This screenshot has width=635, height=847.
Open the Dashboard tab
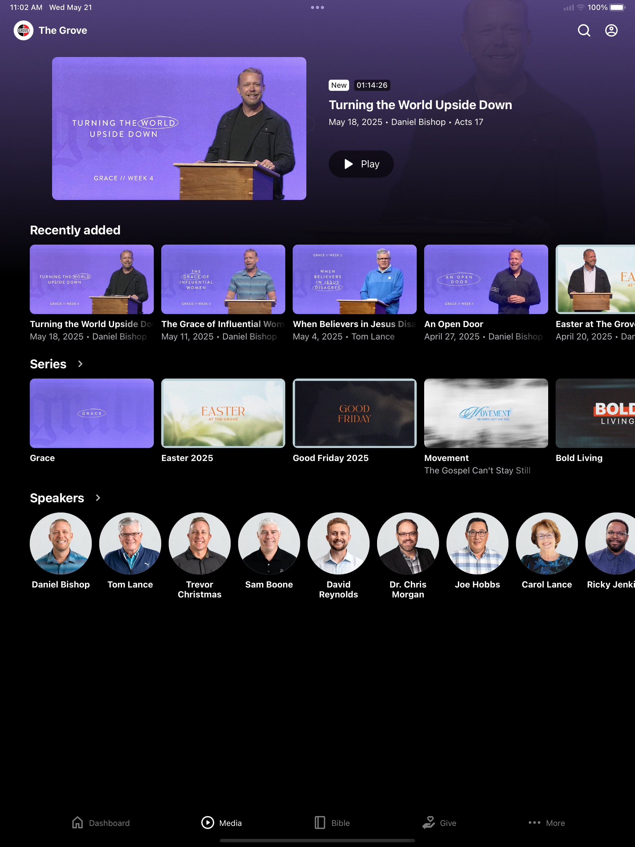(x=101, y=823)
